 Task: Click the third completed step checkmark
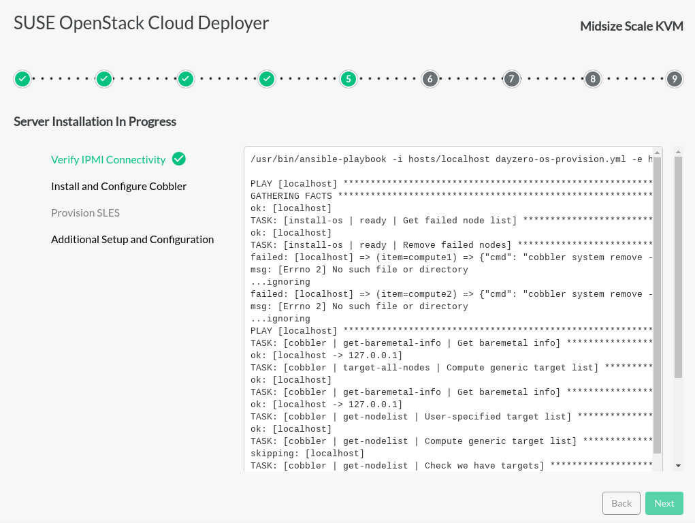pyautogui.click(x=185, y=79)
